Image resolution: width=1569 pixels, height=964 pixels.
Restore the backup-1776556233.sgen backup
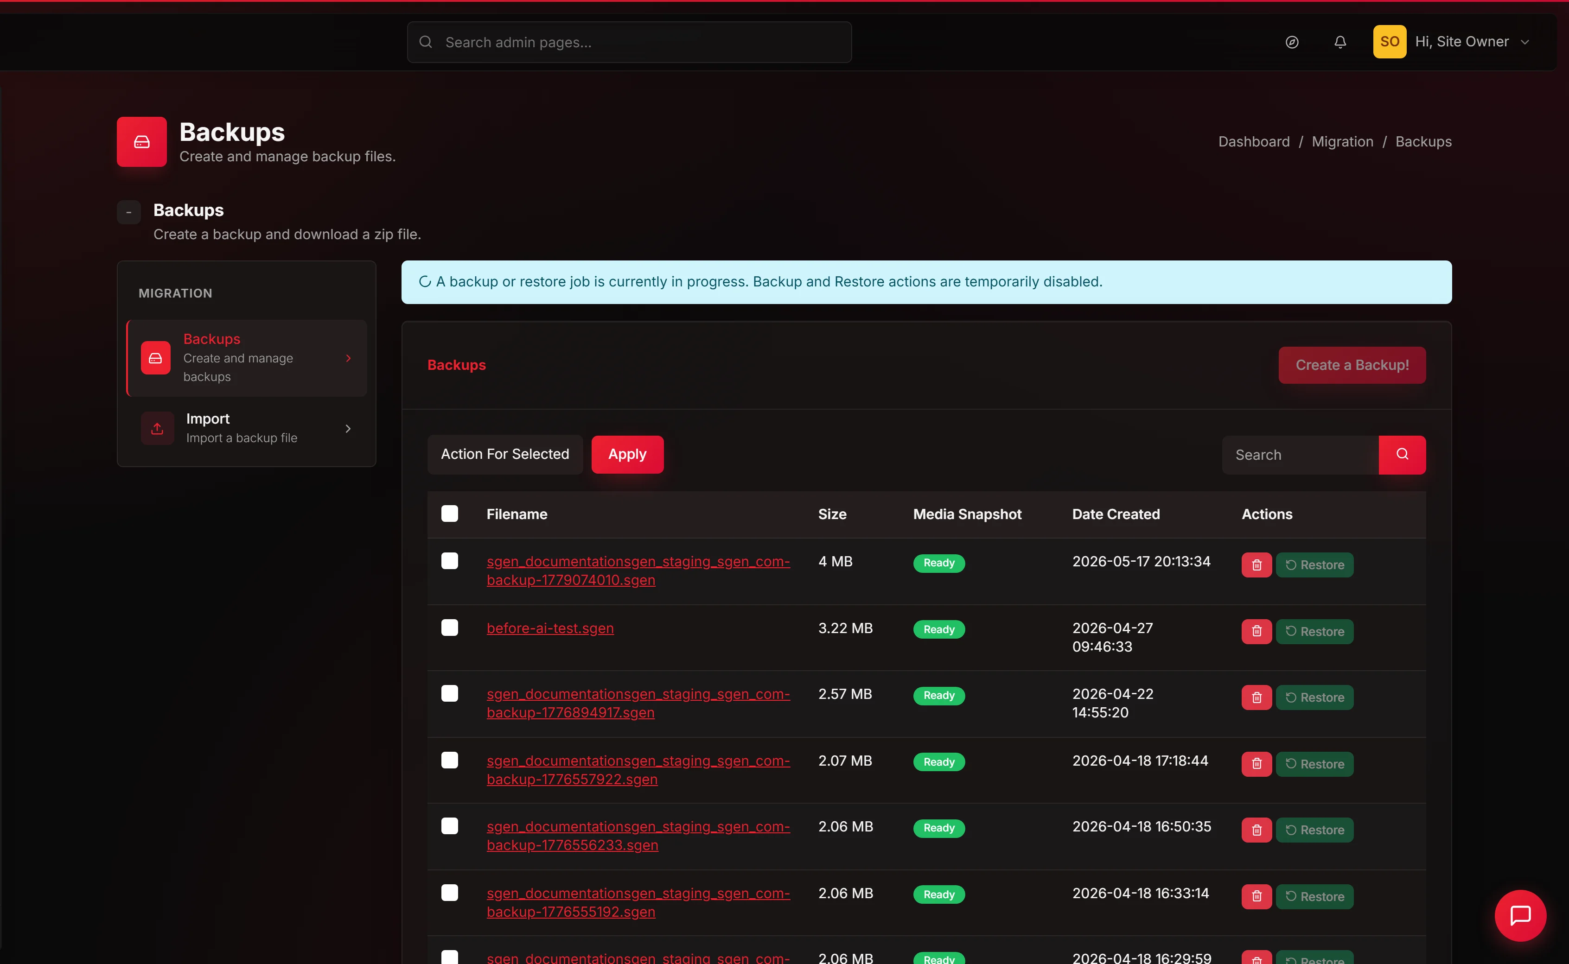pyautogui.click(x=1314, y=830)
